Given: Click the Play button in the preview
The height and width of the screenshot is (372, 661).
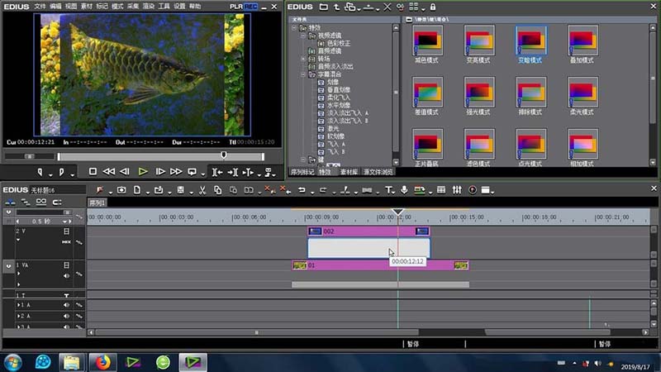Looking at the screenshot, I should point(143,172).
